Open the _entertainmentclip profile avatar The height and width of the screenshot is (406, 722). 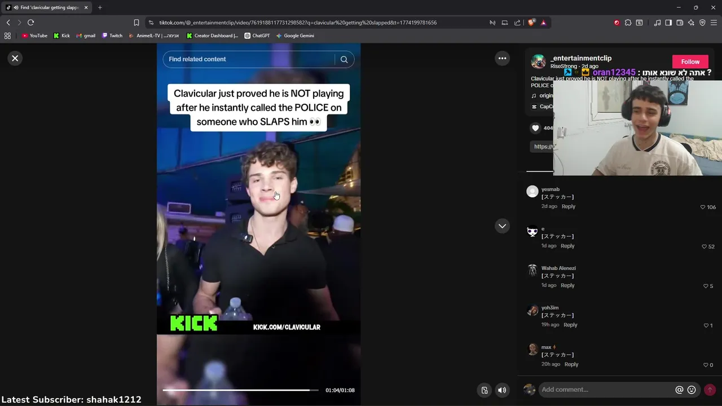click(538, 61)
